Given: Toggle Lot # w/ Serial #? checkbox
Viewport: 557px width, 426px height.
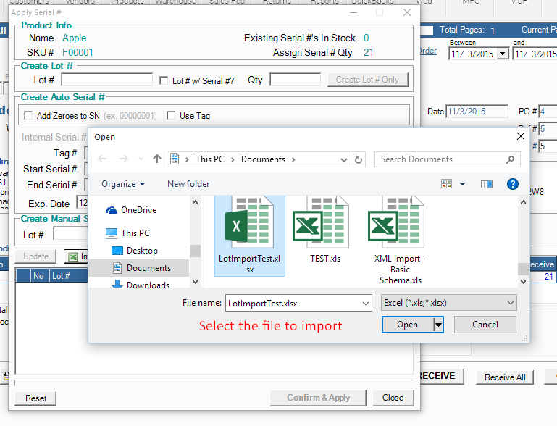Looking at the screenshot, I should (164, 80).
